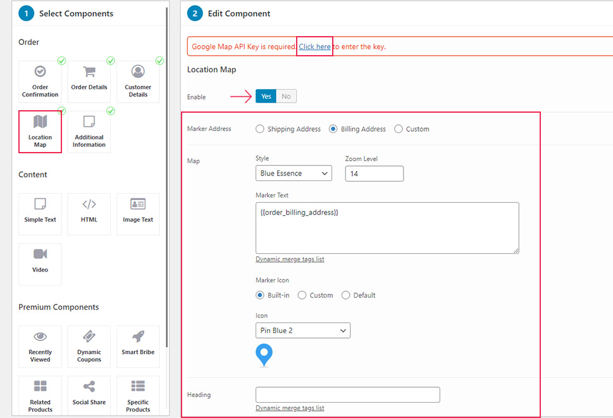Select the Customer Details component

[138, 82]
